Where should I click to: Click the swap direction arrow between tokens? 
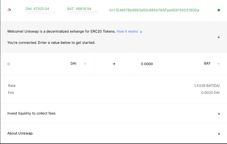pos(114,64)
